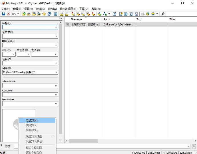This screenshot has height=154, width=197.
Task: Click the Title column header
Action: (x=172, y=19)
